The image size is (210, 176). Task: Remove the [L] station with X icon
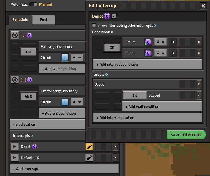pyautogui.click(x=14, y=35)
